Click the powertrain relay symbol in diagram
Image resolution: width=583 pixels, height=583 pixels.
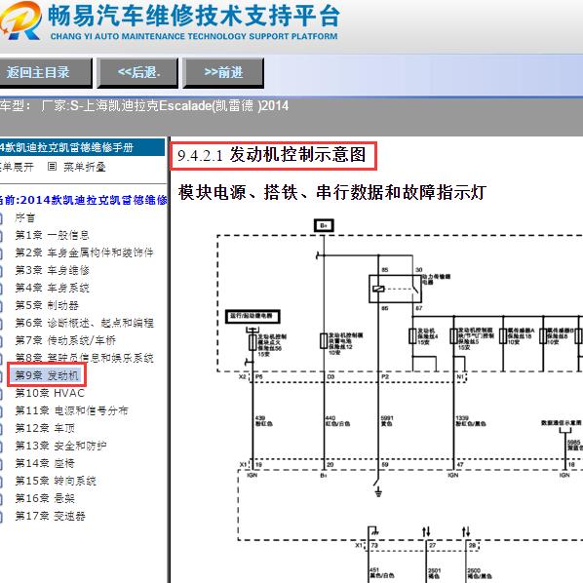(x=395, y=289)
